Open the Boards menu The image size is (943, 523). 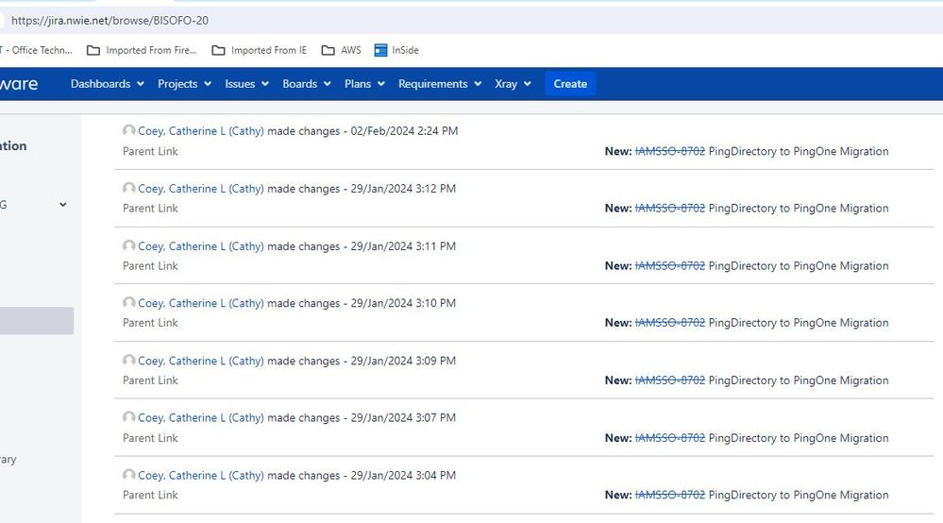pos(306,84)
